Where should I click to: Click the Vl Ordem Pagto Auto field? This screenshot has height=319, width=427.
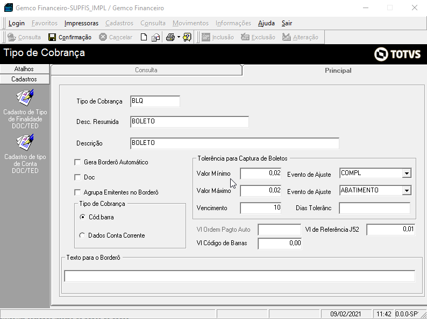pyautogui.click(x=280, y=230)
